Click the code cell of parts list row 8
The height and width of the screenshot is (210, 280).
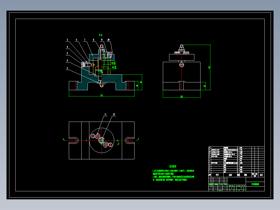pos(217,156)
